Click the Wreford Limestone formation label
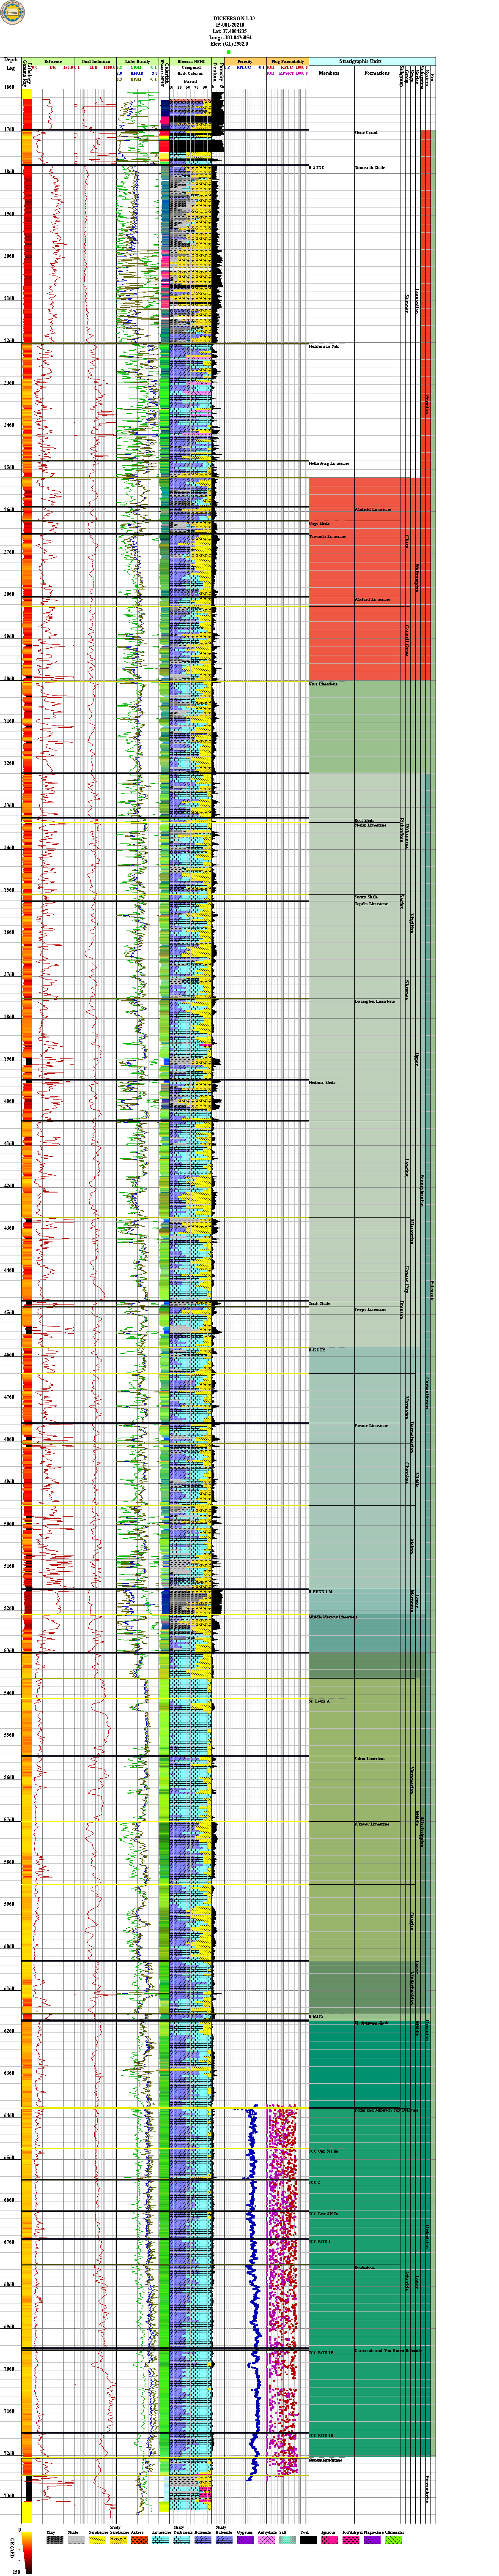This screenshot has width=499, height=2576. (372, 599)
